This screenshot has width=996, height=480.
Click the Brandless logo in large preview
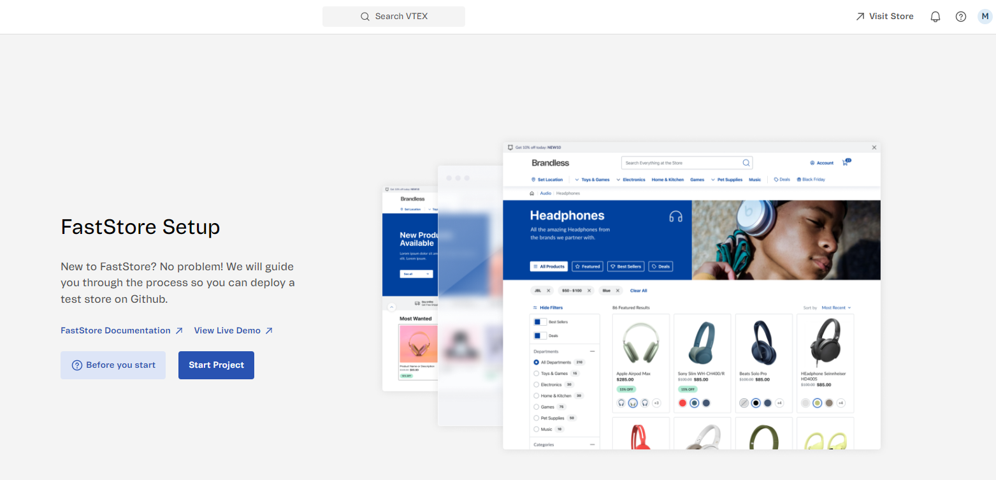click(x=551, y=163)
